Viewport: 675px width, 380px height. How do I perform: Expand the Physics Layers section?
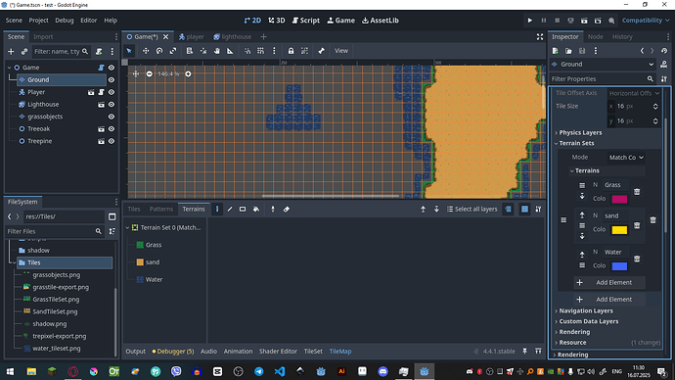tap(580, 132)
